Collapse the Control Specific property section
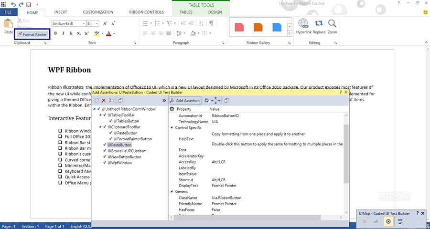430x229 pixels. tap(172, 128)
